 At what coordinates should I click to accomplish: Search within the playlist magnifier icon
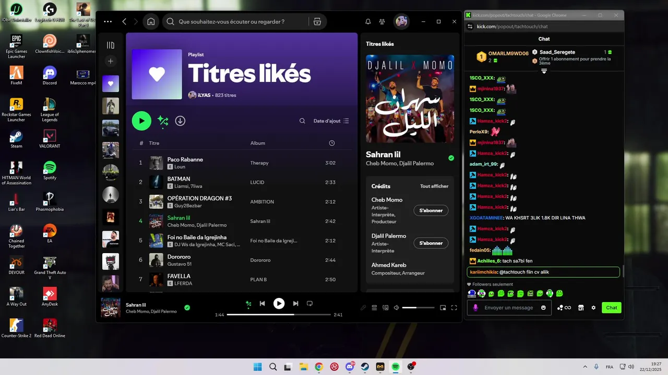302,121
